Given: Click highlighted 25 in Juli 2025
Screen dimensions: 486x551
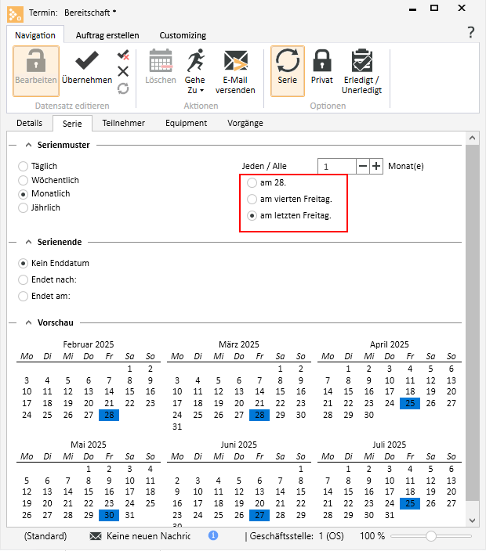Looking at the screenshot, I should pos(410,503).
